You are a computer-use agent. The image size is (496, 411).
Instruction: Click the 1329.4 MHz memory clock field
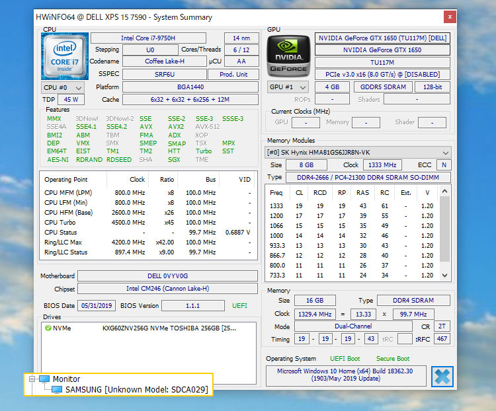point(315,315)
